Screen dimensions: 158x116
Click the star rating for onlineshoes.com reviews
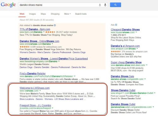tap(25, 47)
